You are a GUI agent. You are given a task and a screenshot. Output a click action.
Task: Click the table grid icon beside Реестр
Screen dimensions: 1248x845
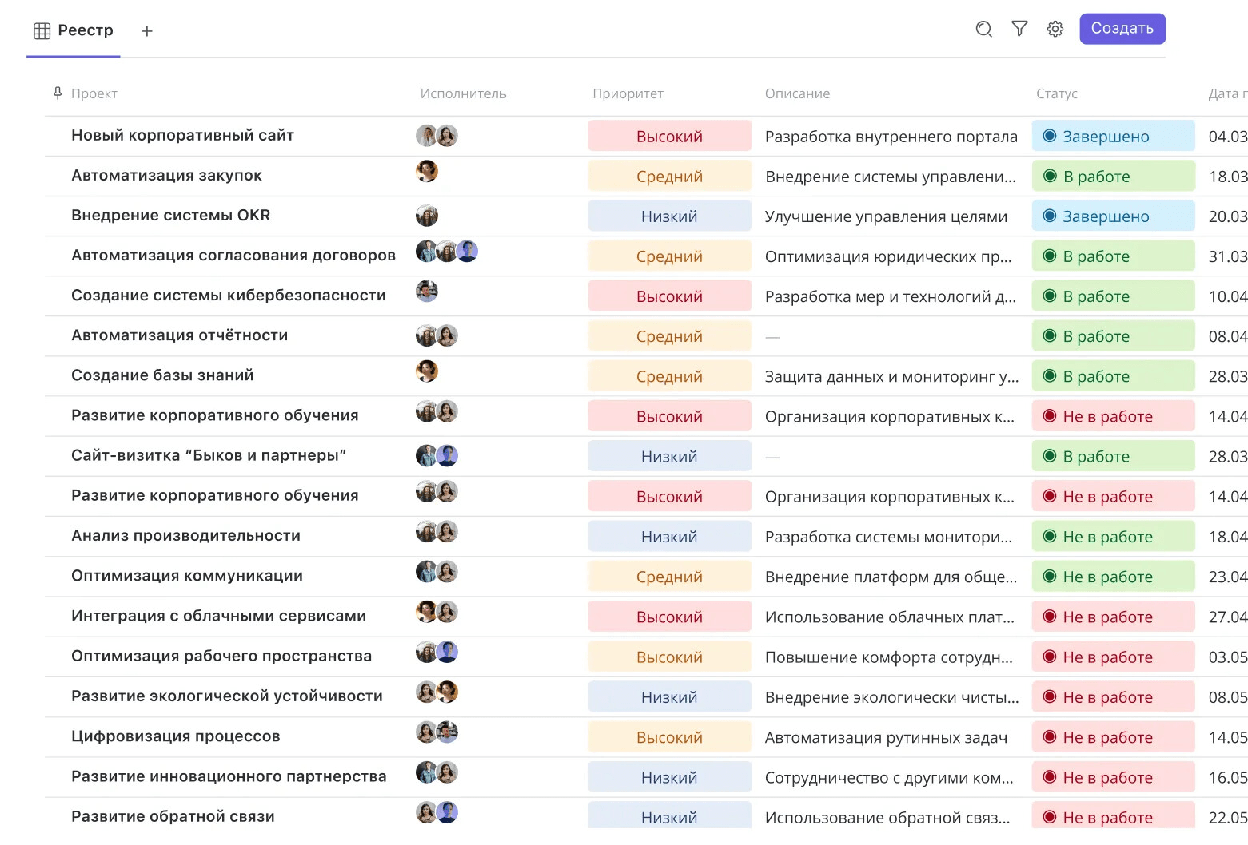[x=42, y=31]
